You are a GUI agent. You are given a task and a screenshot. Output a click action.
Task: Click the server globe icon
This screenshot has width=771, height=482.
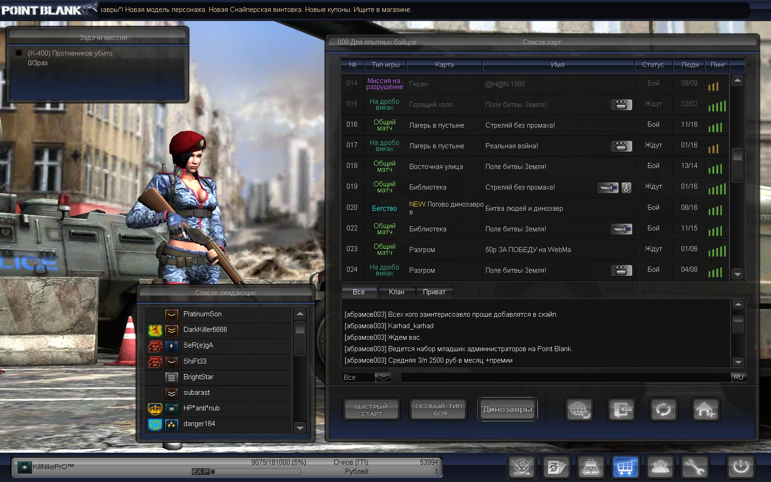(x=579, y=409)
